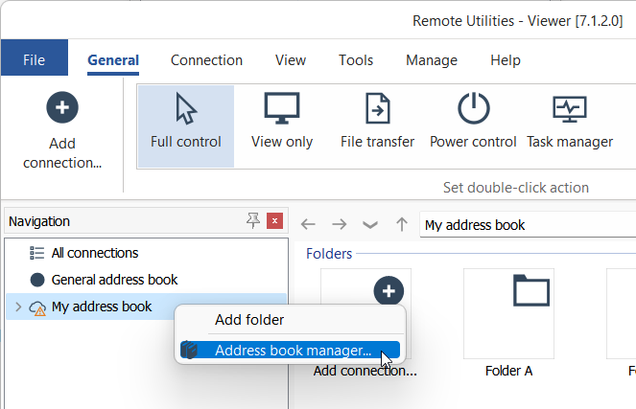Expand My address book tree node
Viewport: 636px width, 409px height.
point(18,307)
